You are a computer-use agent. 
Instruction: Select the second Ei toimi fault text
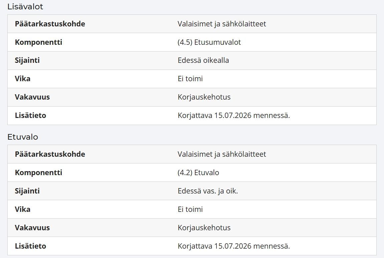click(190, 210)
